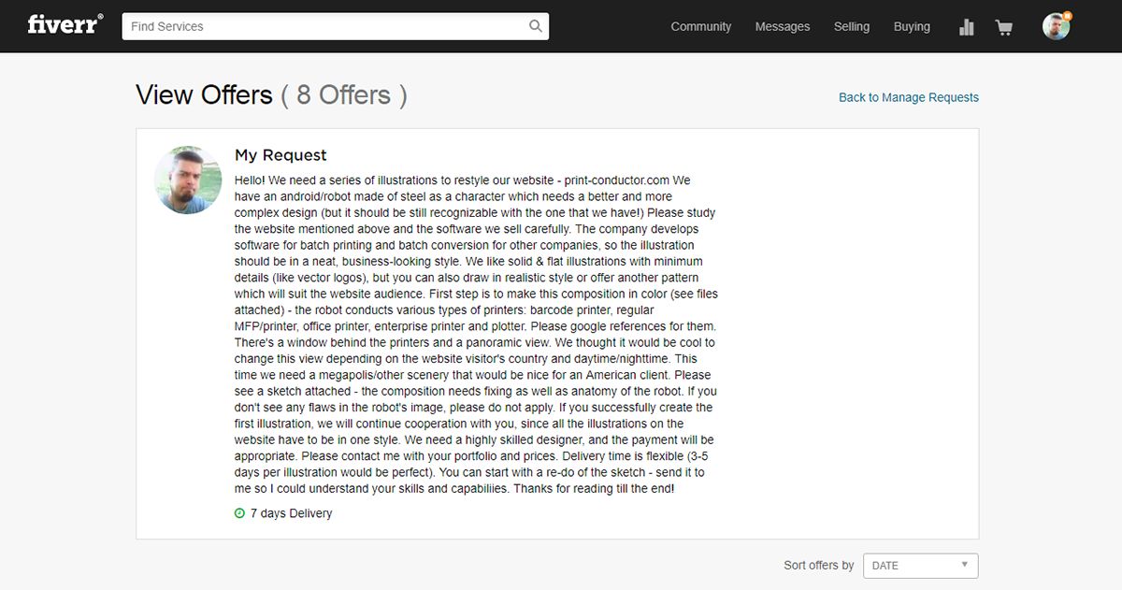Viewport: 1122px width, 590px height.
Task: Click the Fiverr logo
Action: coord(65,25)
